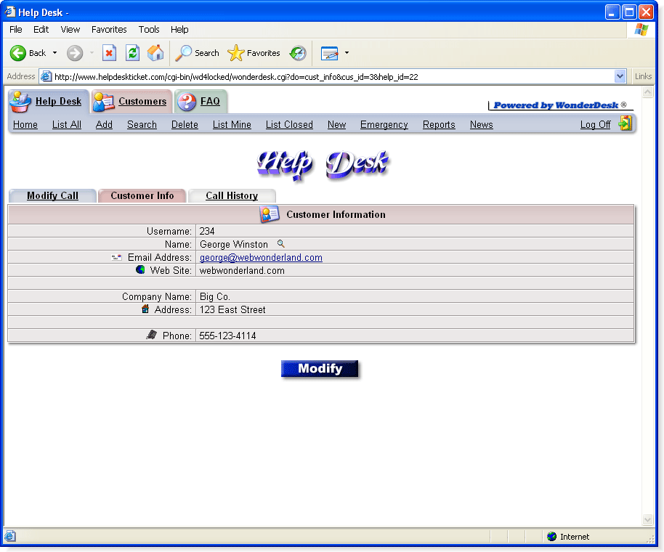Open george@webwonderland.com email link

click(261, 257)
